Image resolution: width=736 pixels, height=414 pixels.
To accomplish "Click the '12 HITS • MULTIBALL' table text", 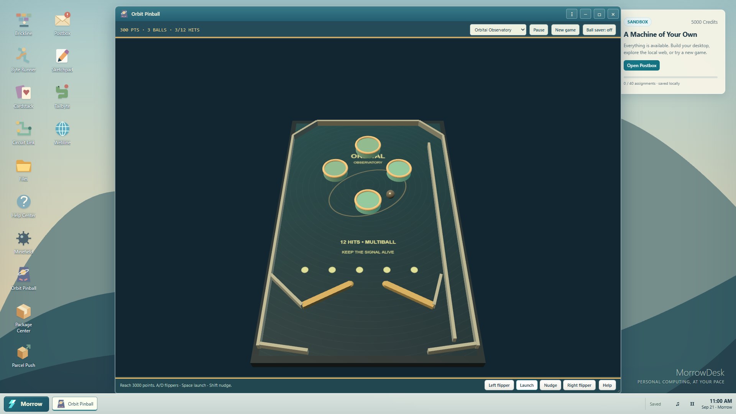I will click(368, 242).
